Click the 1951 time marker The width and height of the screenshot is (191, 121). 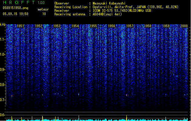click(20, 26)
